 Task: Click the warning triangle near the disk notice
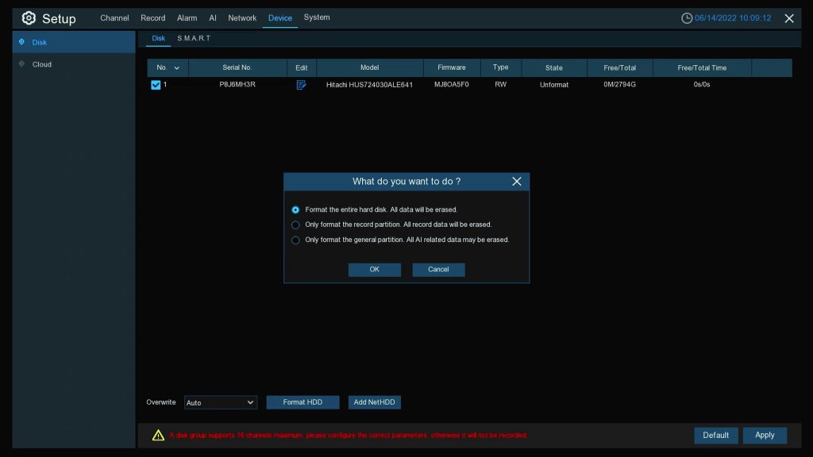tap(157, 435)
